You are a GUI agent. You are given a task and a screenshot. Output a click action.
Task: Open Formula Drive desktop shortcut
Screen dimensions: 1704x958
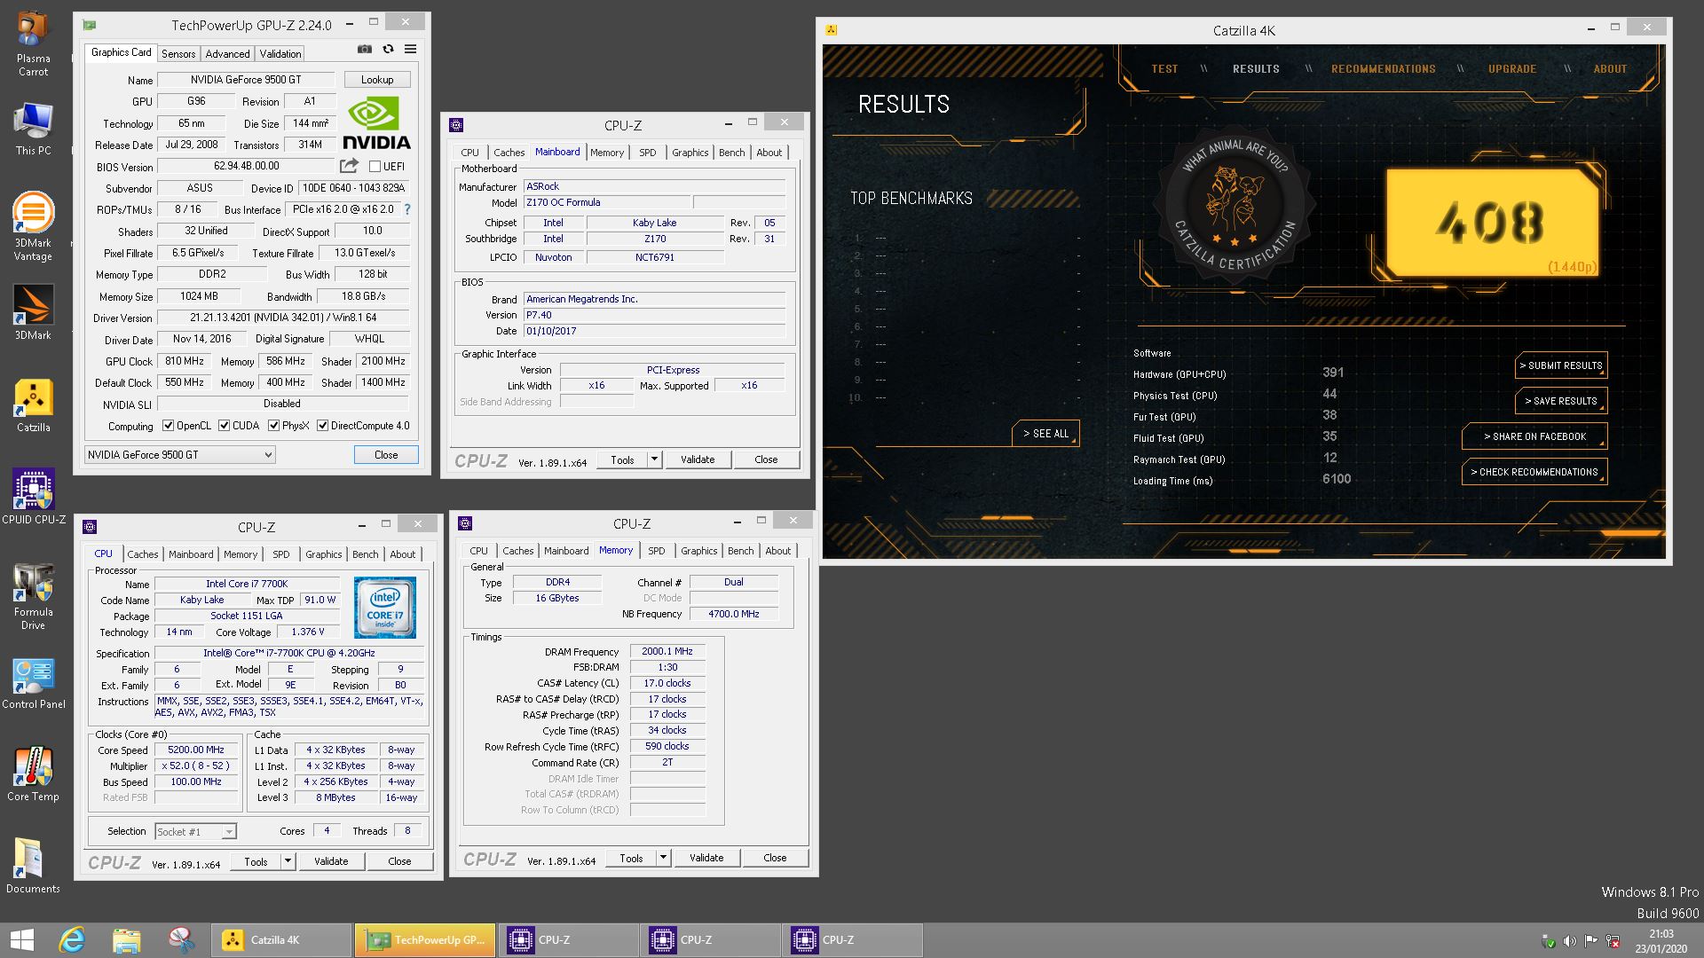[x=33, y=596]
